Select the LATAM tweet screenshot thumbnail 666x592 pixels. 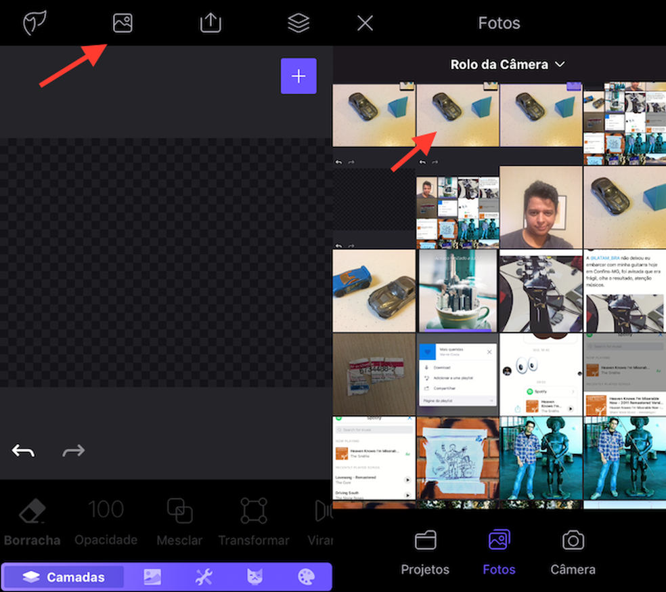[625, 291]
